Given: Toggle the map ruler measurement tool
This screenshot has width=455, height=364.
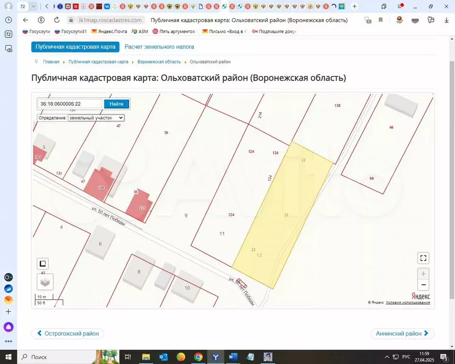Looking at the screenshot, I should point(43,264).
